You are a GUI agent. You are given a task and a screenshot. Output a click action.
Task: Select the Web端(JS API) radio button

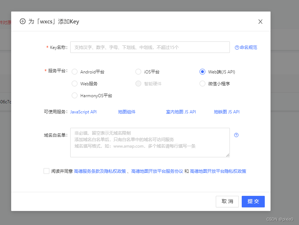(202, 72)
